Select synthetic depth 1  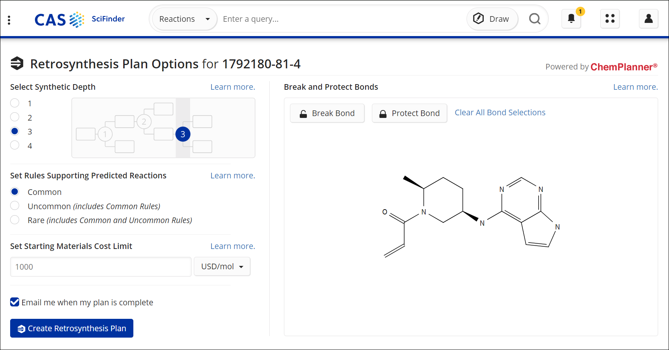coord(15,103)
